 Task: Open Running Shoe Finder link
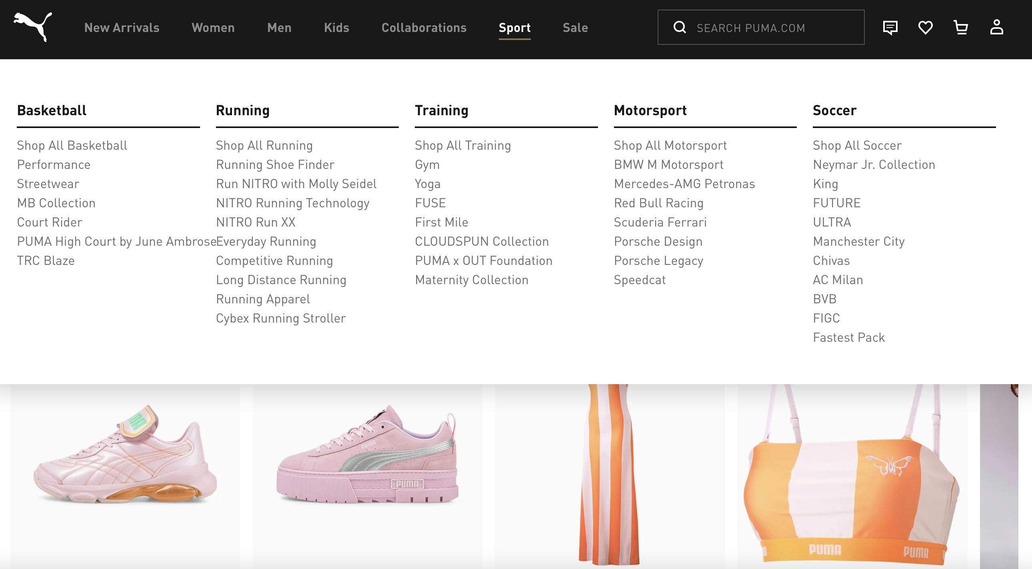[275, 164]
